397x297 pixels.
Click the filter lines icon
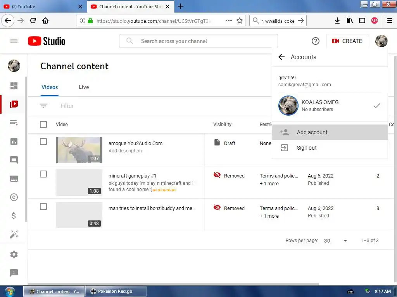pos(43,106)
